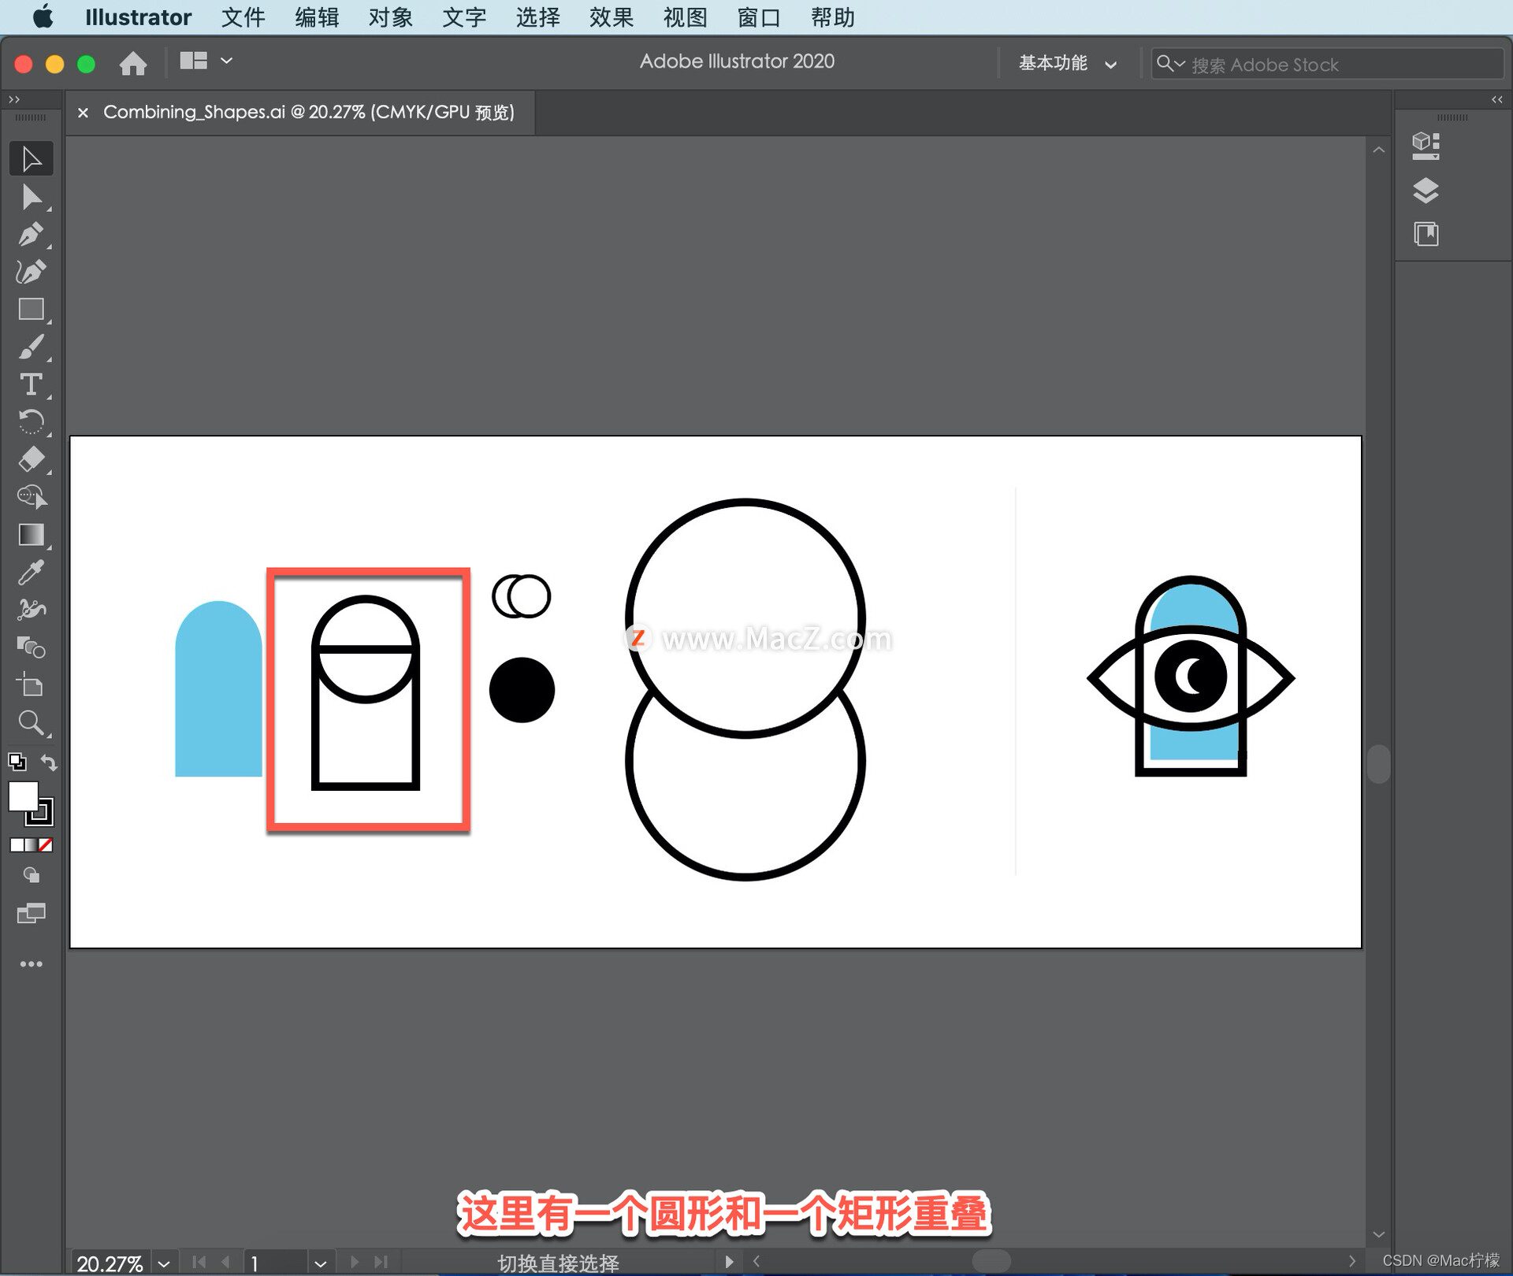Choose the Rectangle tool
This screenshot has height=1276, width=1513.
[32, 310]
